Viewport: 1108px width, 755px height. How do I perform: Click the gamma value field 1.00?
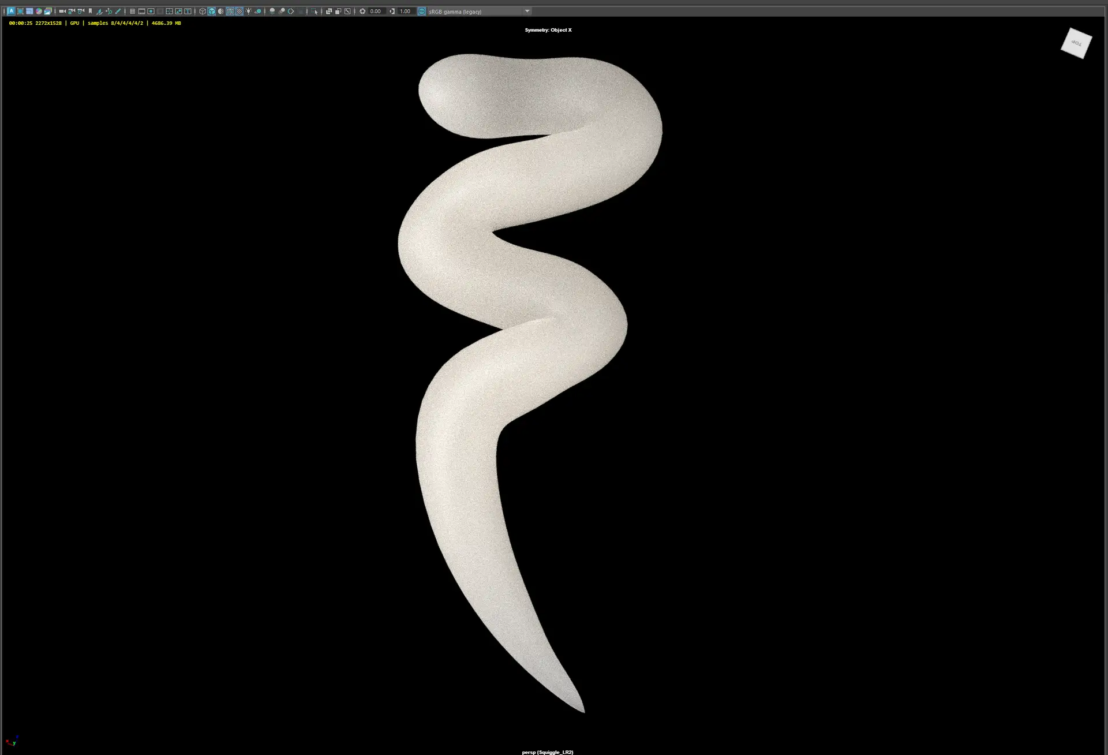pyautogui.click(x=405, y=11)
